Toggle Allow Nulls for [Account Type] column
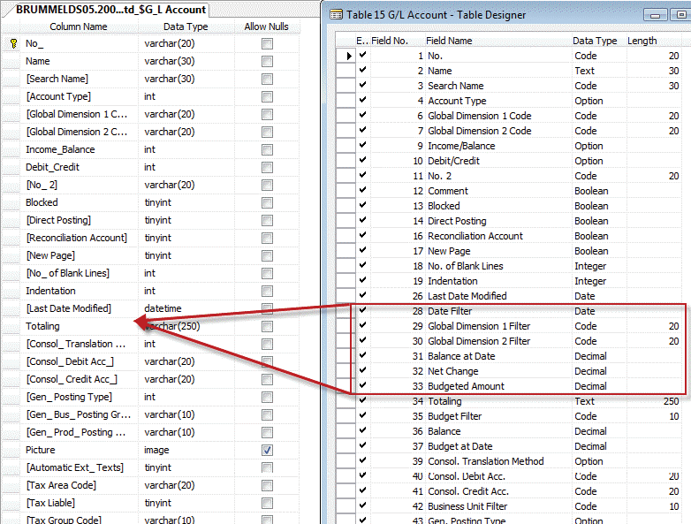This screenshot has height=524, width=691. coord(267,96)
